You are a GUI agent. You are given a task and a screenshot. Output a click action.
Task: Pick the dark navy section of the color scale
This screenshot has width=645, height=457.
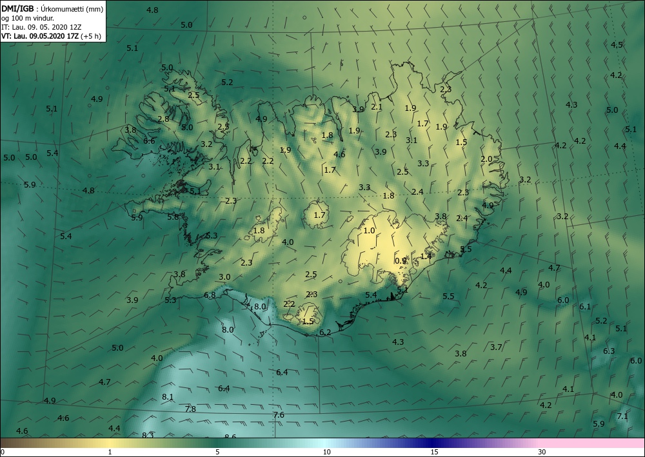point(432,443)
